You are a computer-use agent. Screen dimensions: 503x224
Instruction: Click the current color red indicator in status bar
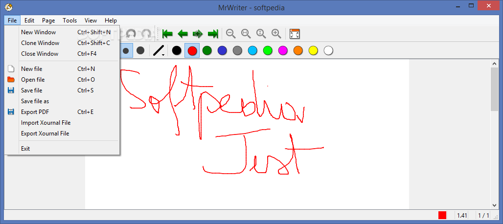click(442, 215)
